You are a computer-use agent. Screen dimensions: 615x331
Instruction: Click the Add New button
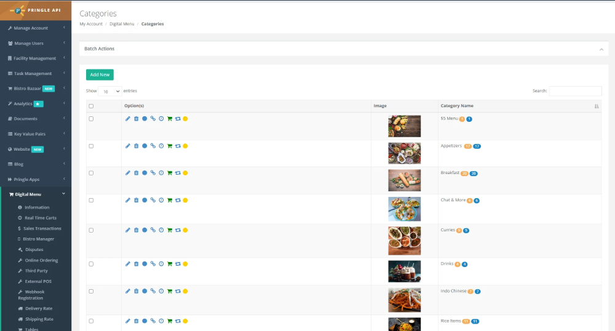pos(100,74)
